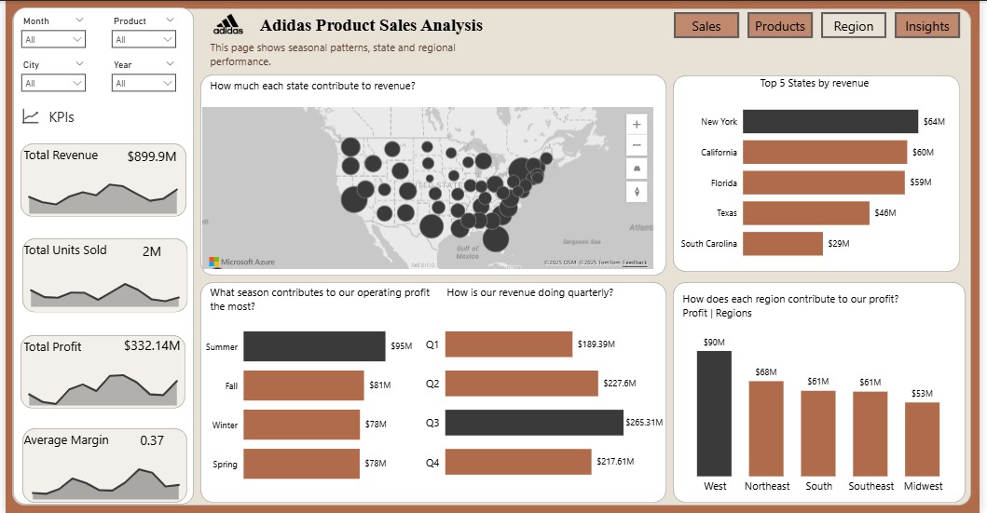
Task: Select the New York revenue bar
Action: (x=829, y=122)
